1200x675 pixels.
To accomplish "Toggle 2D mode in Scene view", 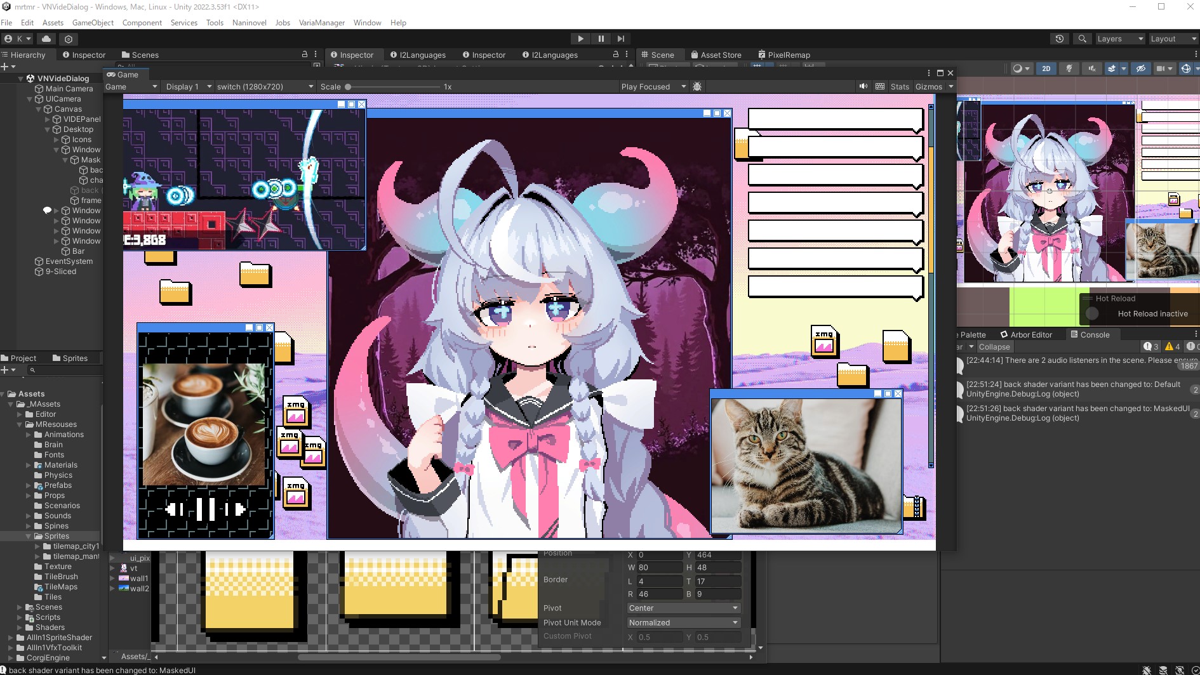I will click(x=1046, y=69).
